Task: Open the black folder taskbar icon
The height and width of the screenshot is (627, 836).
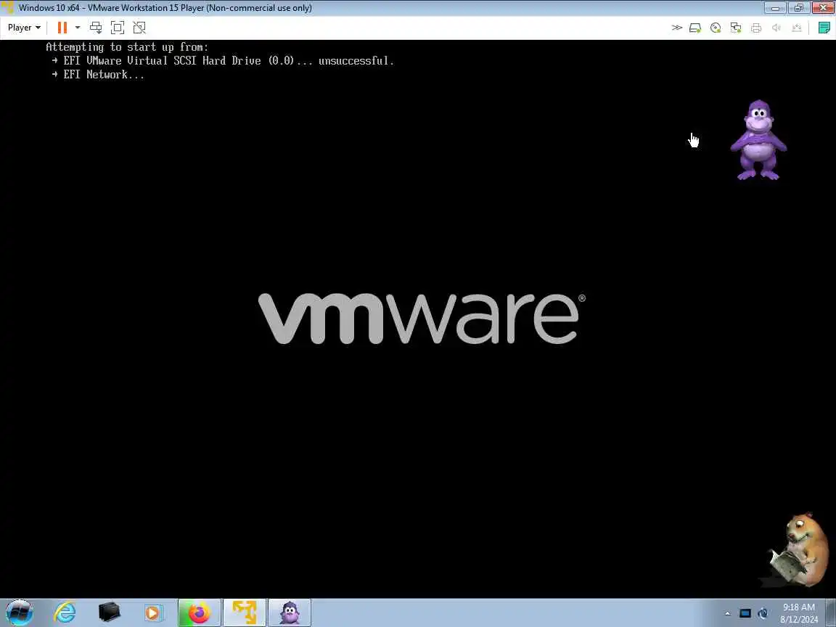Action: point(110,612)
